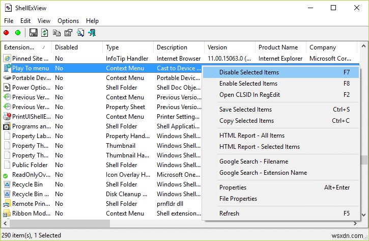Viewport: 369px width, 241px height.
Task: Click the Exit door toolbar icon
Action: [x=92, y=33]
